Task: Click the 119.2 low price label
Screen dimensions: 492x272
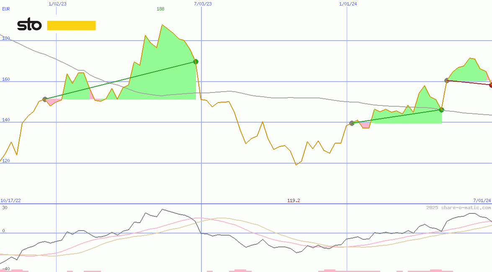Action: pyautogui.click(x=294, y=200)
